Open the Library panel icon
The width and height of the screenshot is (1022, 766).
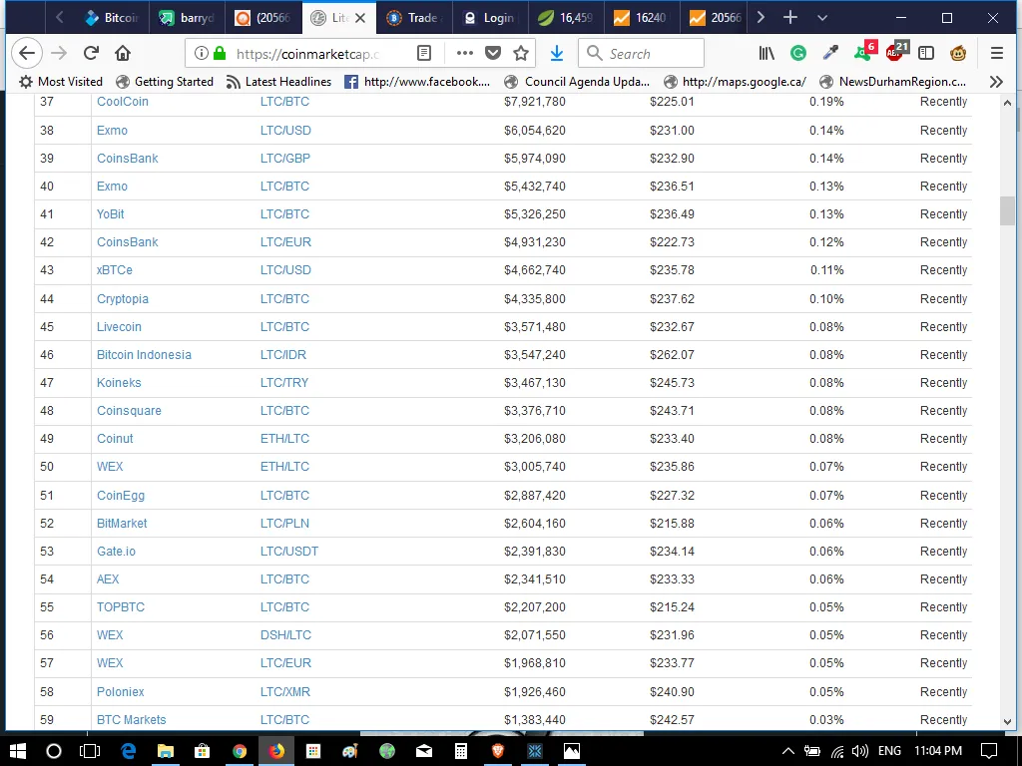(766, 54)
